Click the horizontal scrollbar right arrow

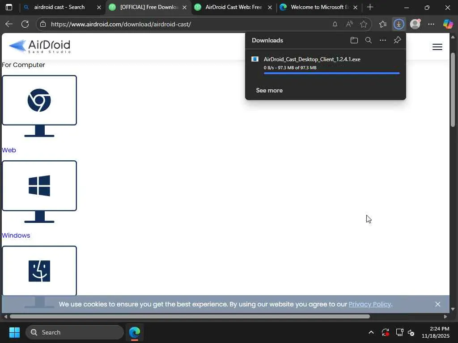(x=445, y=317)
